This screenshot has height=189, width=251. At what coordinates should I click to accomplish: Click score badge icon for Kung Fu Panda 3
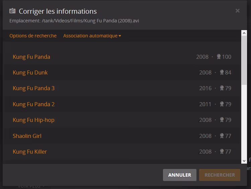(x=222, y=88)
